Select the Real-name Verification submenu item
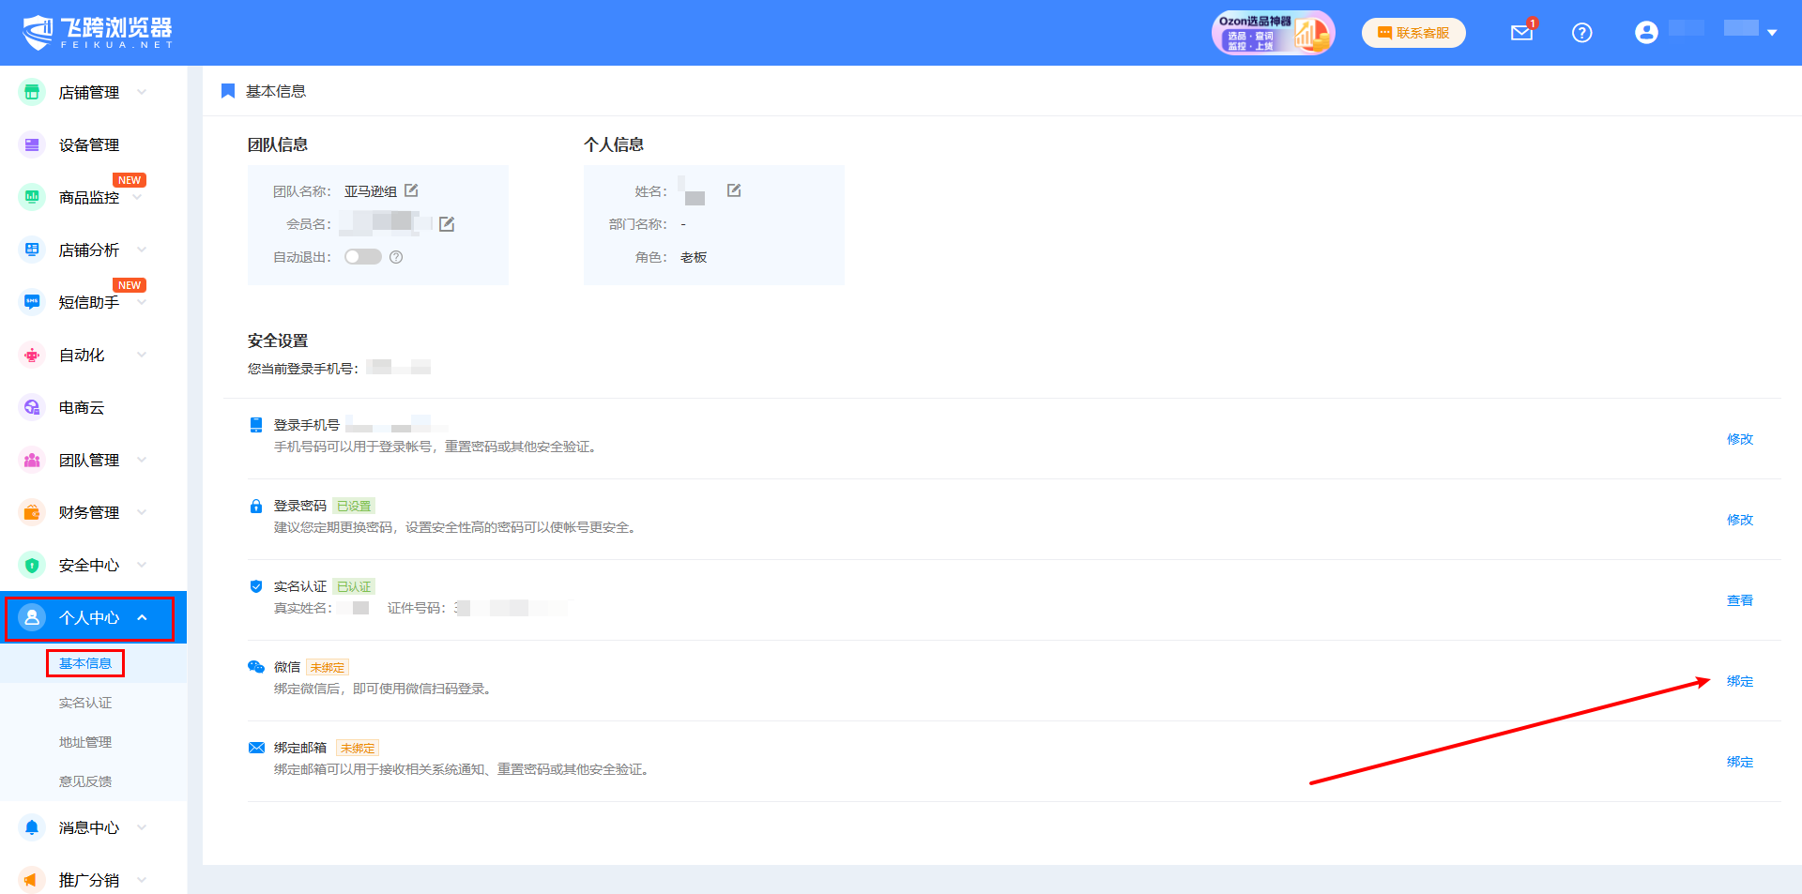 click(x=85, y=703)
